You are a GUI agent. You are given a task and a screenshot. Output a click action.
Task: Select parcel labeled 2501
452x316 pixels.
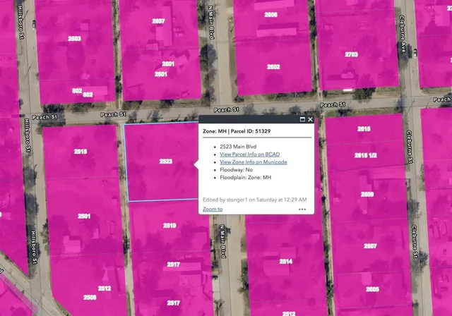click(84, 216)
